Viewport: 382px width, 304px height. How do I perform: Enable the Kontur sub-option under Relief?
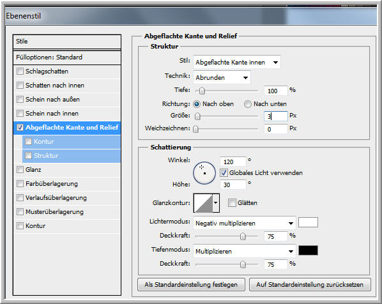(28, 142)
